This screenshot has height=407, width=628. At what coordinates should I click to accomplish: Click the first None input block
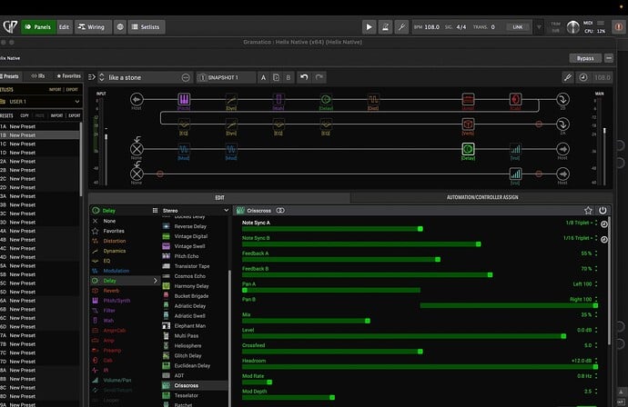coord(137,149)
